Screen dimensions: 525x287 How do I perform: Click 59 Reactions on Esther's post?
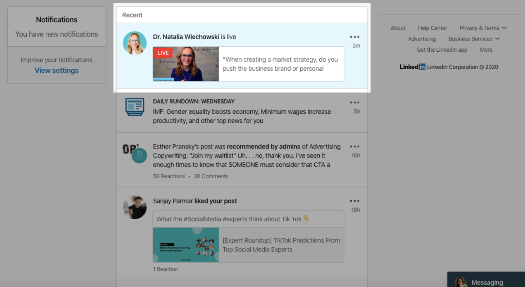tap(169, 176)
